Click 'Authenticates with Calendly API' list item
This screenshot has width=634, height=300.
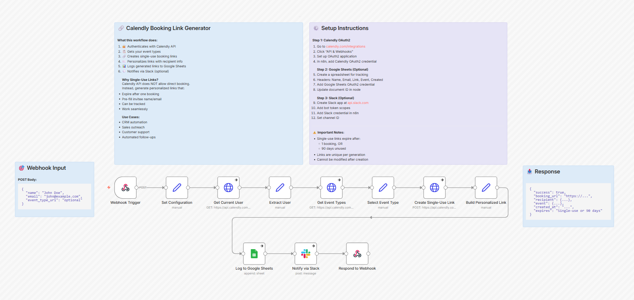tap(152, 46)
